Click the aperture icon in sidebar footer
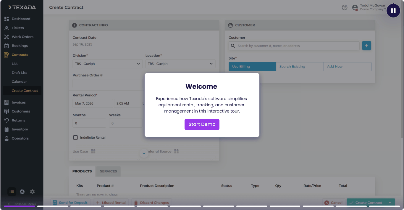 click(x=22, y=192)
